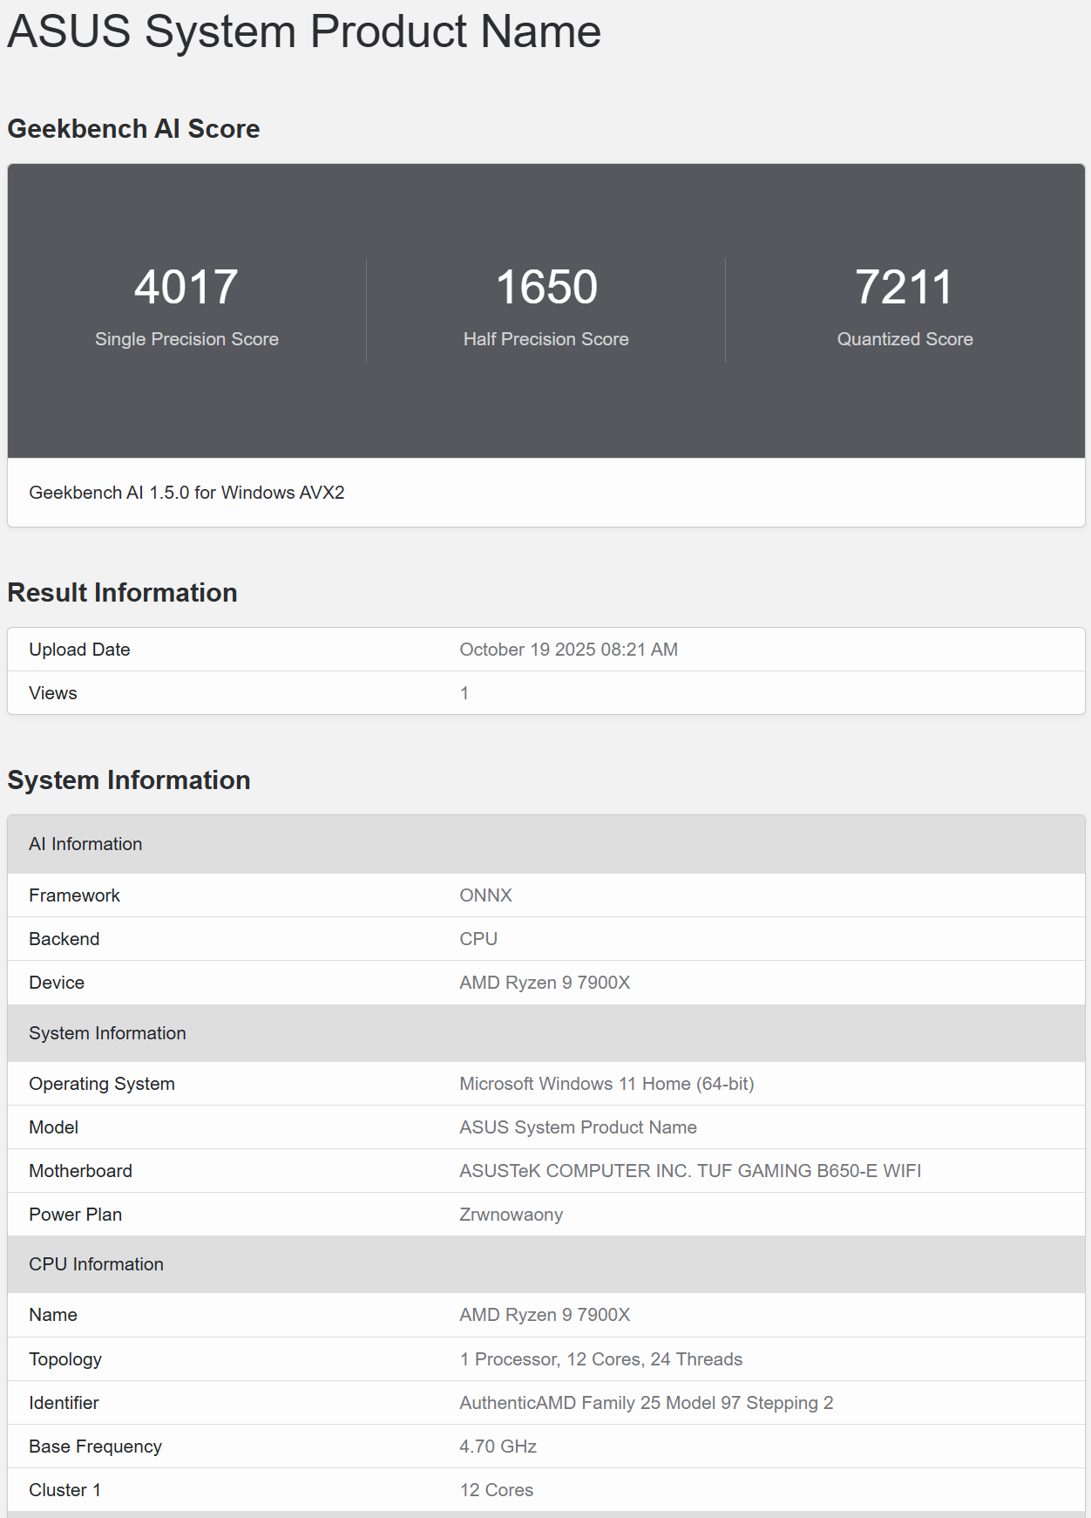Click the Geekbench AI 1.5.0 version text
Viewport: 1091px width, 1518px height.
coord(186,493)
